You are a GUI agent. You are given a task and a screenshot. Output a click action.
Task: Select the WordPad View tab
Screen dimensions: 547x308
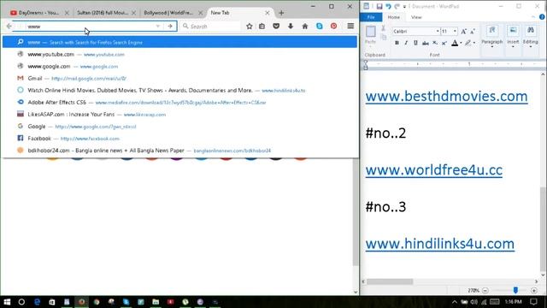[416, 17]
